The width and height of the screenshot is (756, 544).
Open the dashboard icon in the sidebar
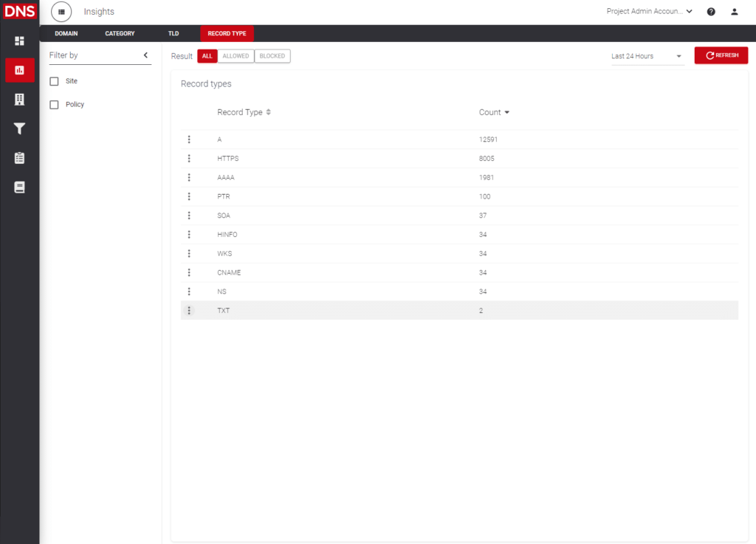(19, 41)
